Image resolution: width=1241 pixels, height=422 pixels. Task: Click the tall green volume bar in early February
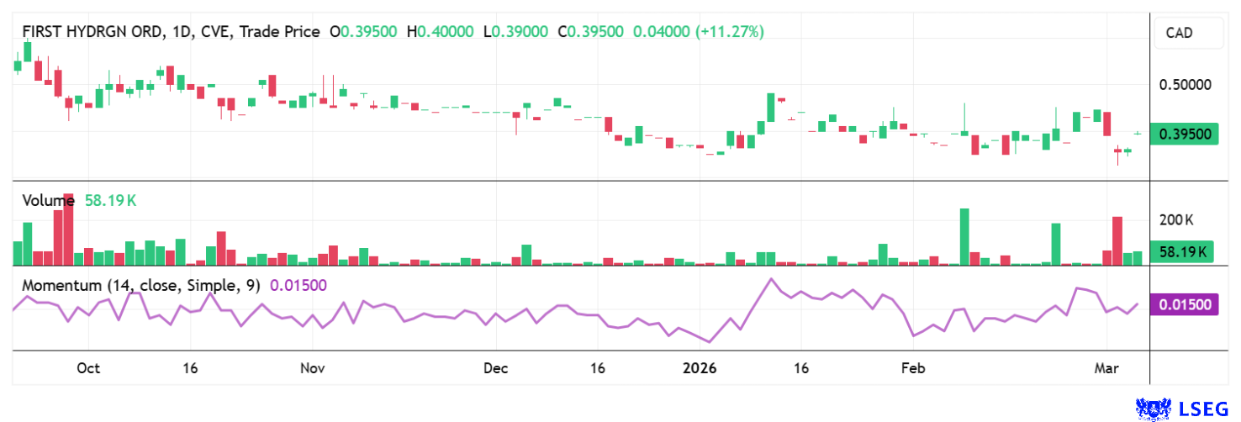pos(964,236)
